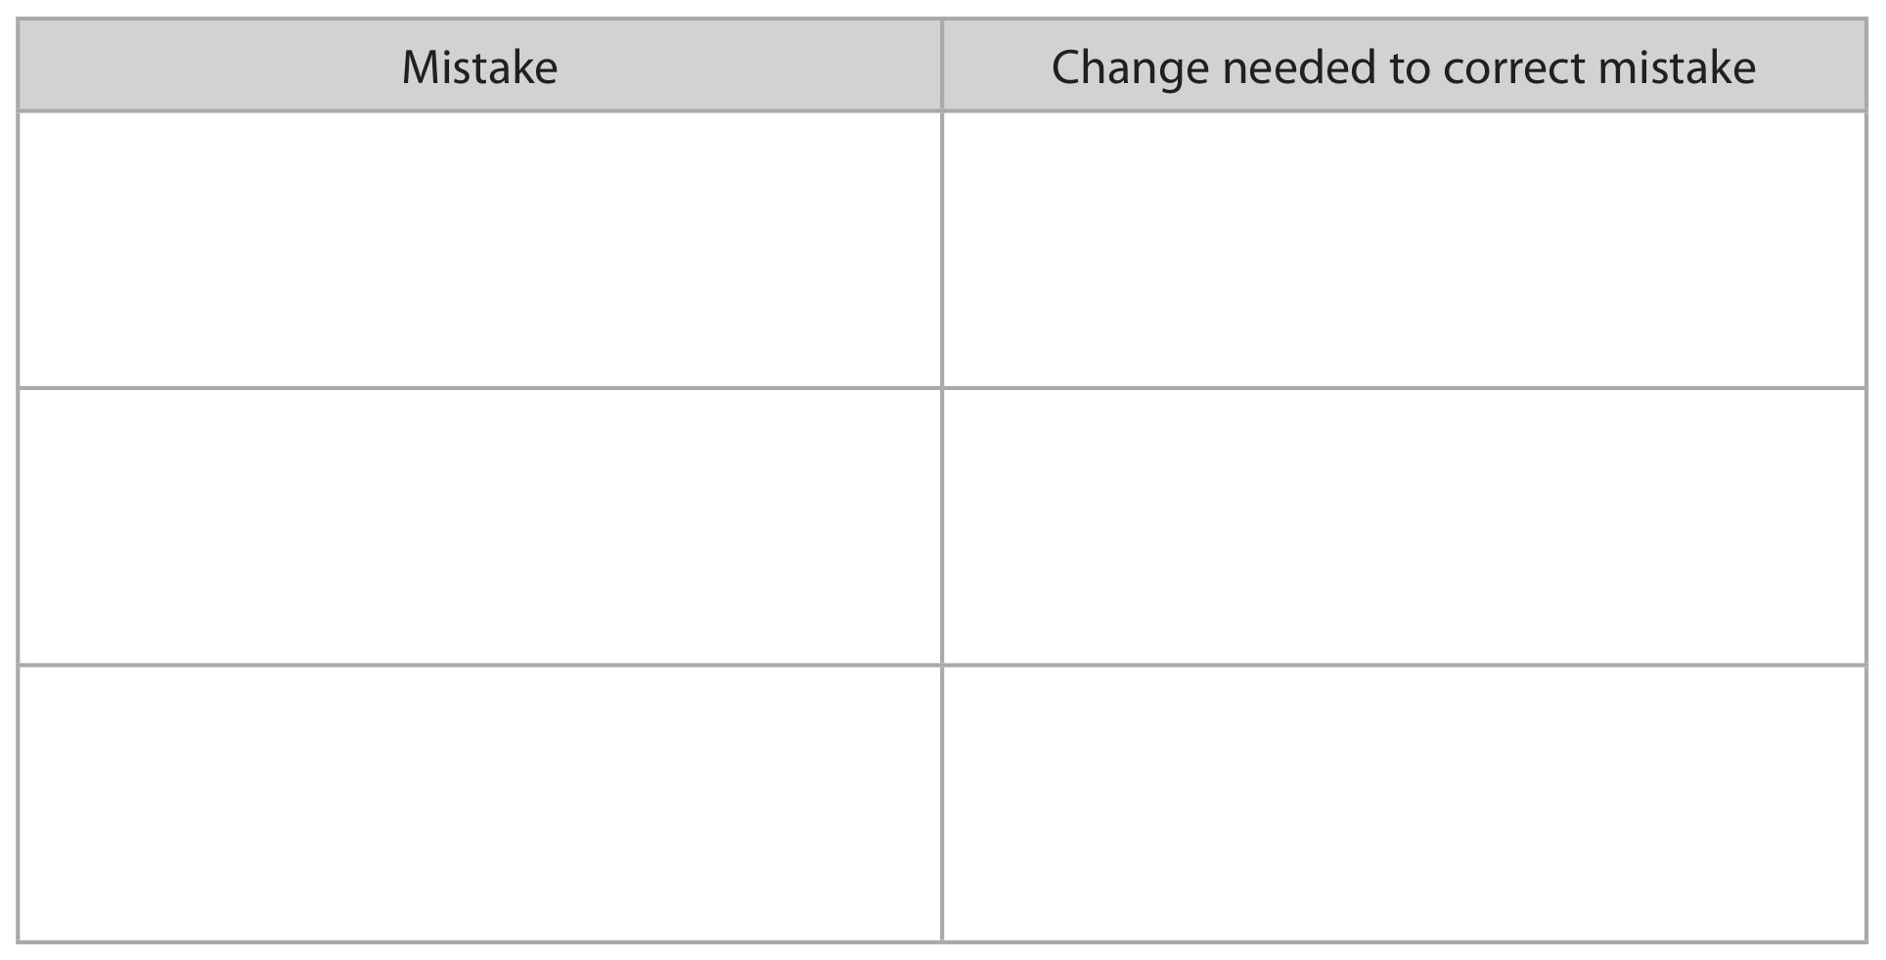
Task: Click the table's bottom outer border
Action: pyautogui.click(x=942, y=942)
